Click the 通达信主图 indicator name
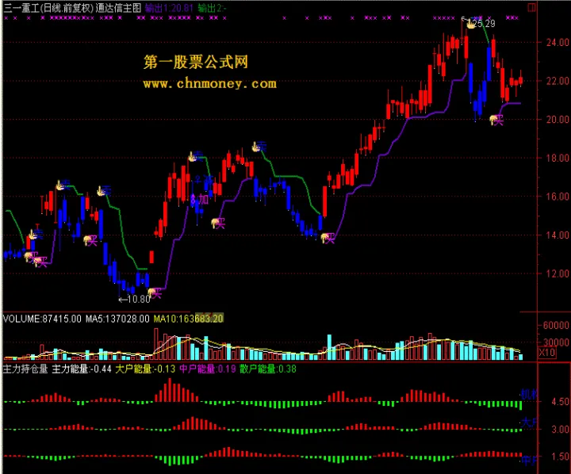The image size is (571, 474). point(117,6)
